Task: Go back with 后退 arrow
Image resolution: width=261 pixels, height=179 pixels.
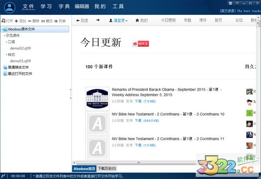Action: pyautogui.click(x=82, y=20)
